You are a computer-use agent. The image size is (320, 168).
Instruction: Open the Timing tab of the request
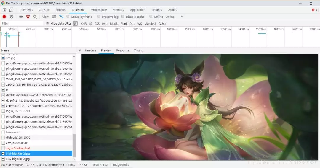[139, 50]
